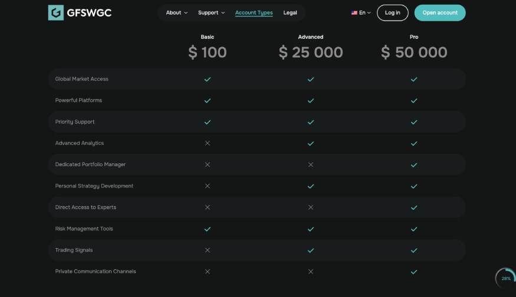Click Pro checkmark for Direct Access to Experts

point(414,207)
